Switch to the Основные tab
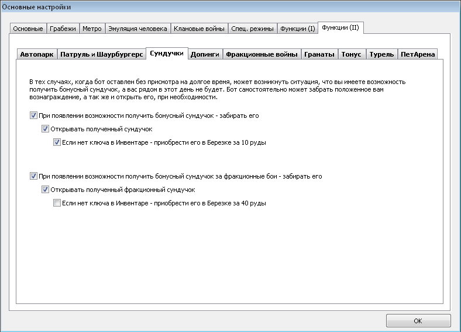This screenshot has width=461, height=332. click(28, 29)
